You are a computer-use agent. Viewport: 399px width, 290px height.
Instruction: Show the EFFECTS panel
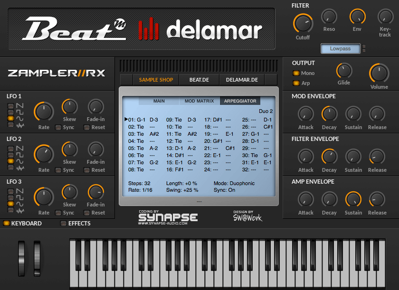63,223
